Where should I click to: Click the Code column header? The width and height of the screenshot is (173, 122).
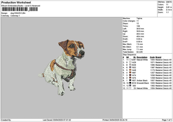click(x=152, y=57)
